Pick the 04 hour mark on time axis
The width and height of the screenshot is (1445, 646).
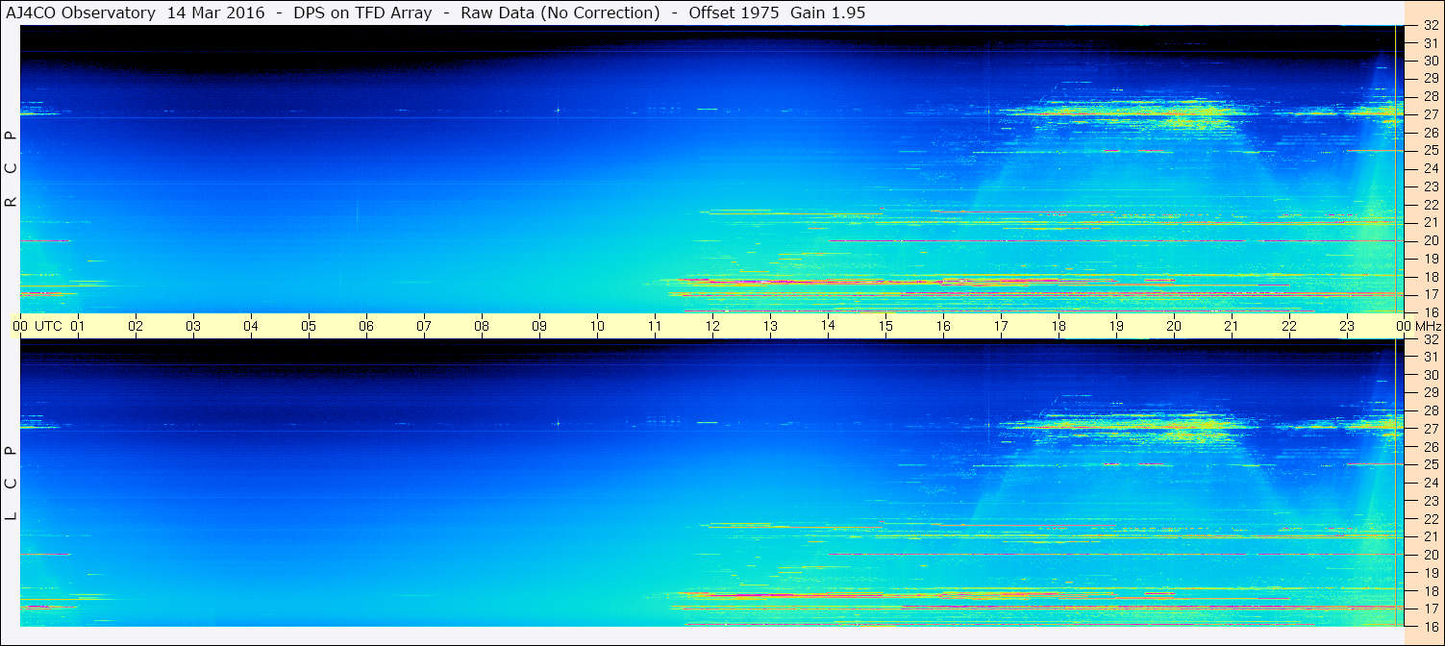[x=251, y=326]
